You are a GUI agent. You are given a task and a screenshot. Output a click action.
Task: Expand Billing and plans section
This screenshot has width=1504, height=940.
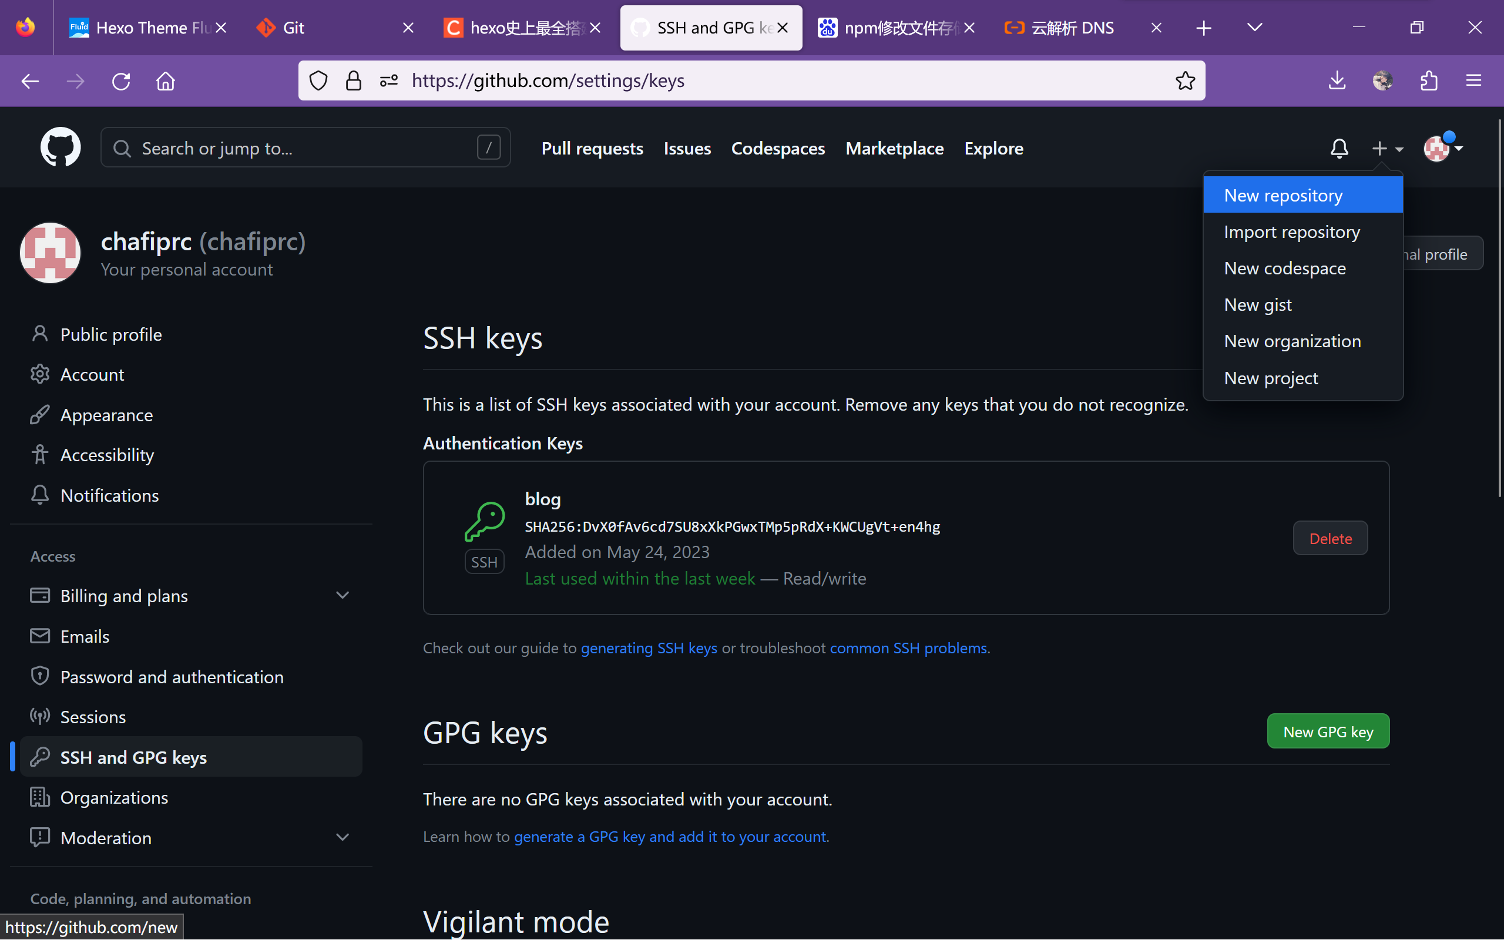click(x=342, y=596)
